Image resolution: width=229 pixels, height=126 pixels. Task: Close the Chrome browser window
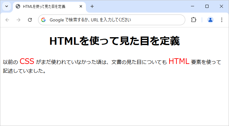pos(221,6)
